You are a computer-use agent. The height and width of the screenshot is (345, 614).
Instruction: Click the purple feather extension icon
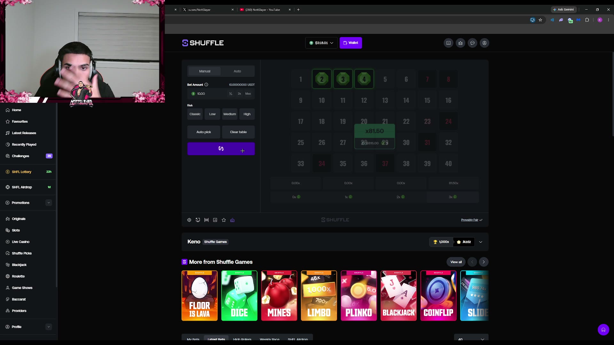(x=561, y=20)
